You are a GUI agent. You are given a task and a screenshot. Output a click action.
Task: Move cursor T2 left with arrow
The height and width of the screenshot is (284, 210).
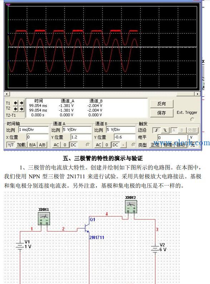point(16,109)
